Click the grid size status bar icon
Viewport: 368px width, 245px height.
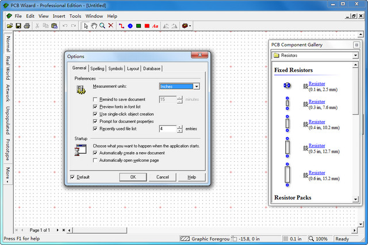285,239
